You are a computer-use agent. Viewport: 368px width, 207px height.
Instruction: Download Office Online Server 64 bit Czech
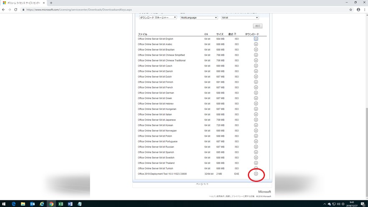(x=256, y=66)
